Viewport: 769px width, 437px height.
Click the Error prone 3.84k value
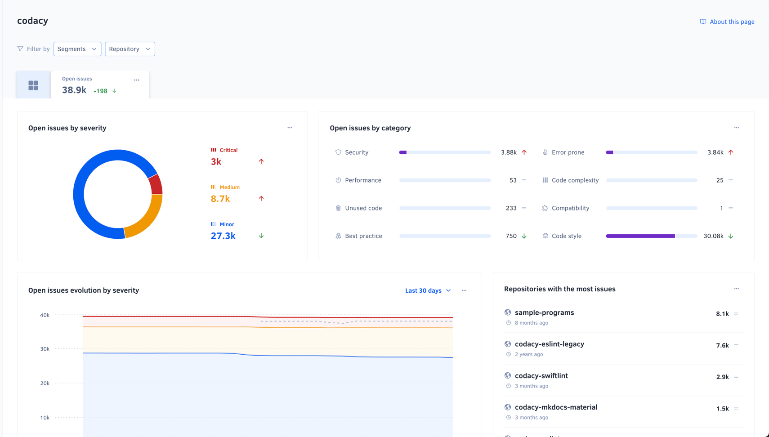click(x=715, y=152)
